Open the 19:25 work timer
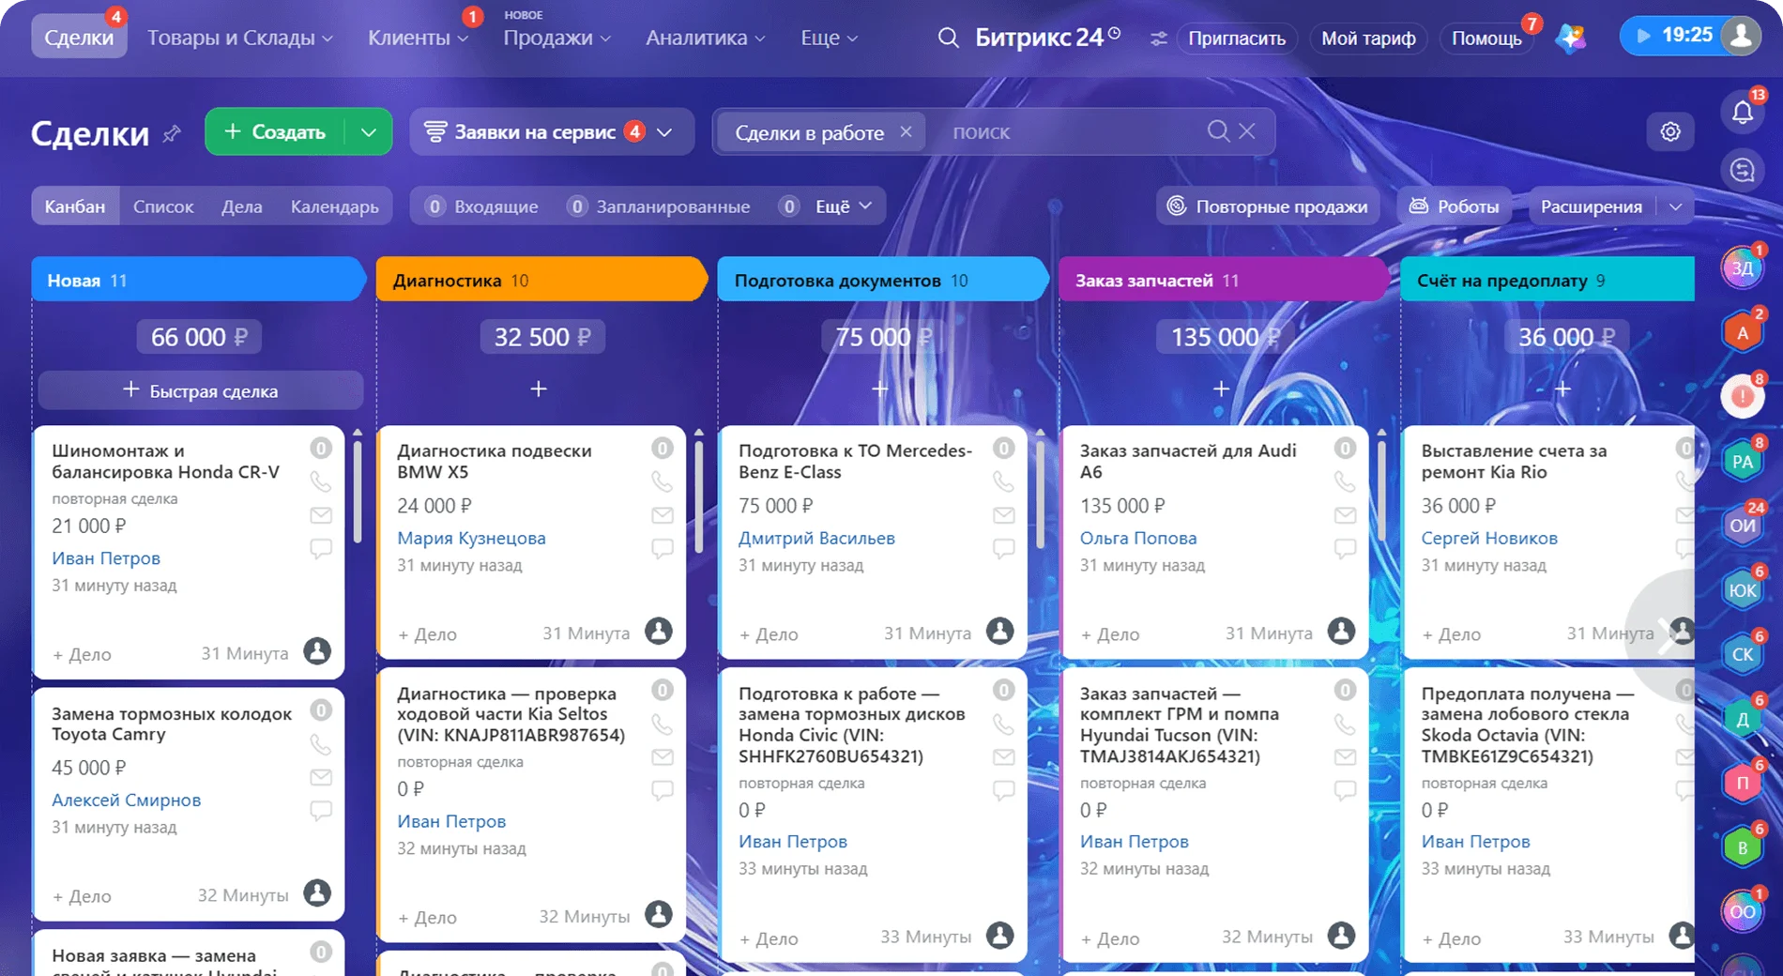1783x976 pixels. [1675, 36]
